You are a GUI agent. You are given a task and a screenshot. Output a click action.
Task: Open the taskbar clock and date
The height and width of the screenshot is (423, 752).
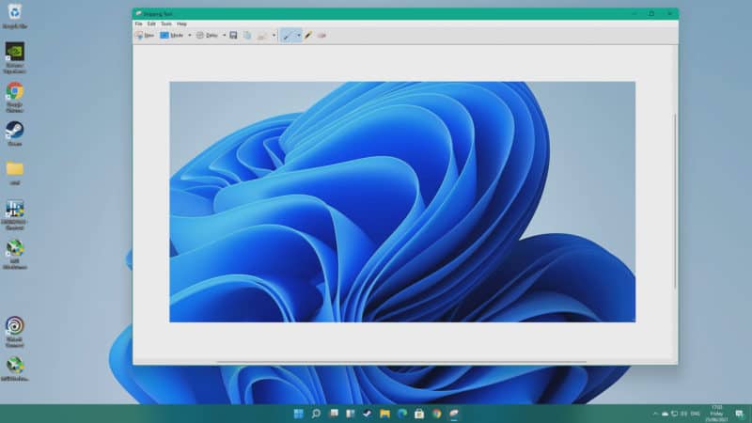pyautogui.click(x=716, y=414)
